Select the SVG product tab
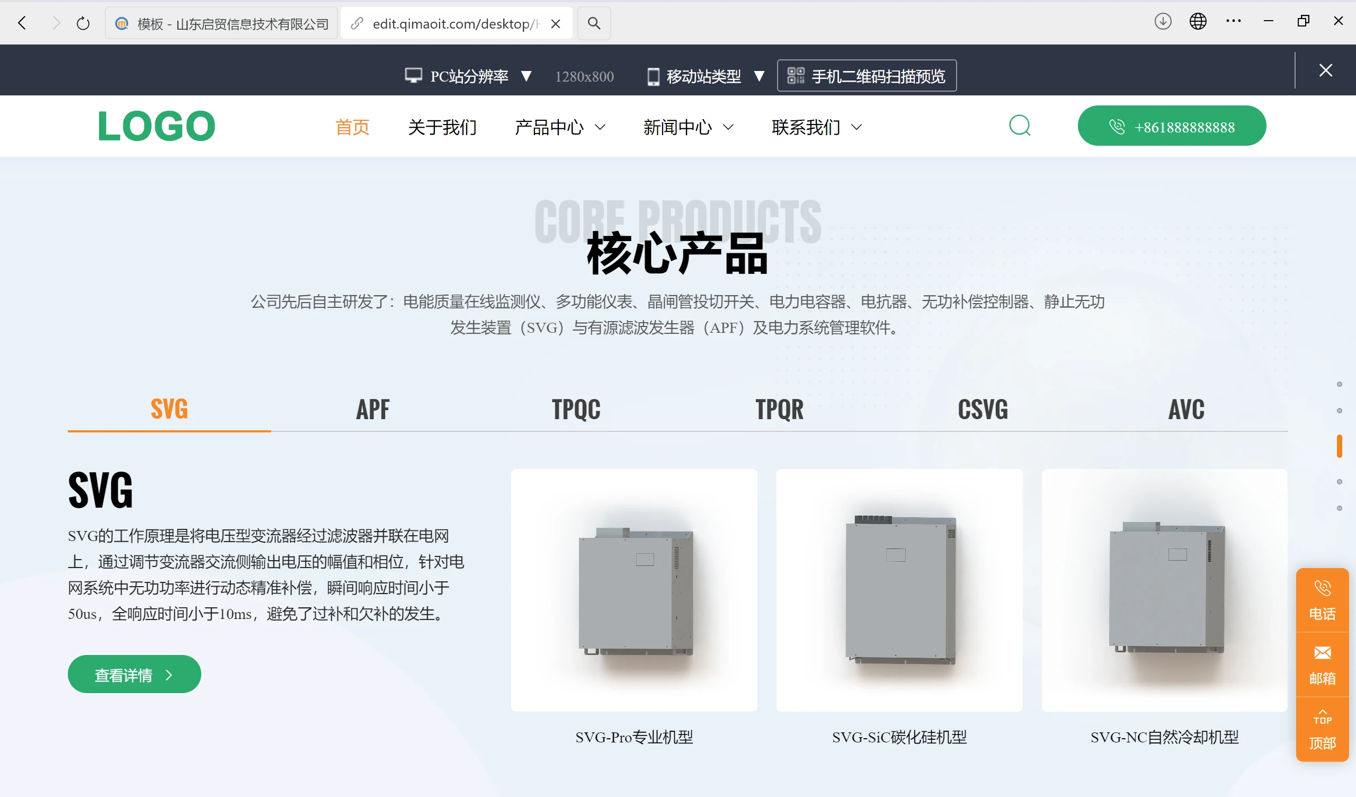Screen dimensions: 1356x797 (x=169, y=409)
